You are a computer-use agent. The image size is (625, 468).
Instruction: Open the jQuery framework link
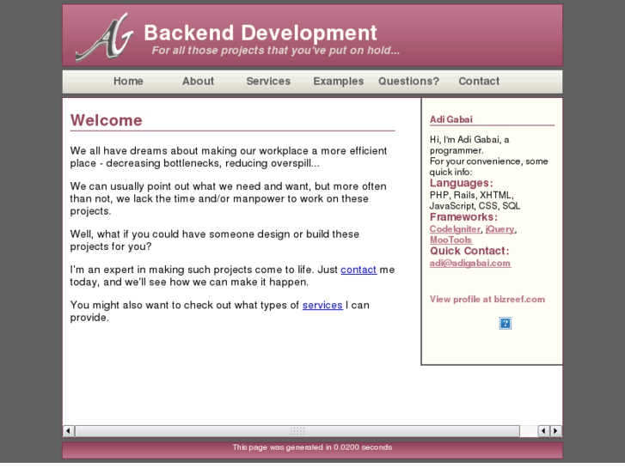click(499, 229)
